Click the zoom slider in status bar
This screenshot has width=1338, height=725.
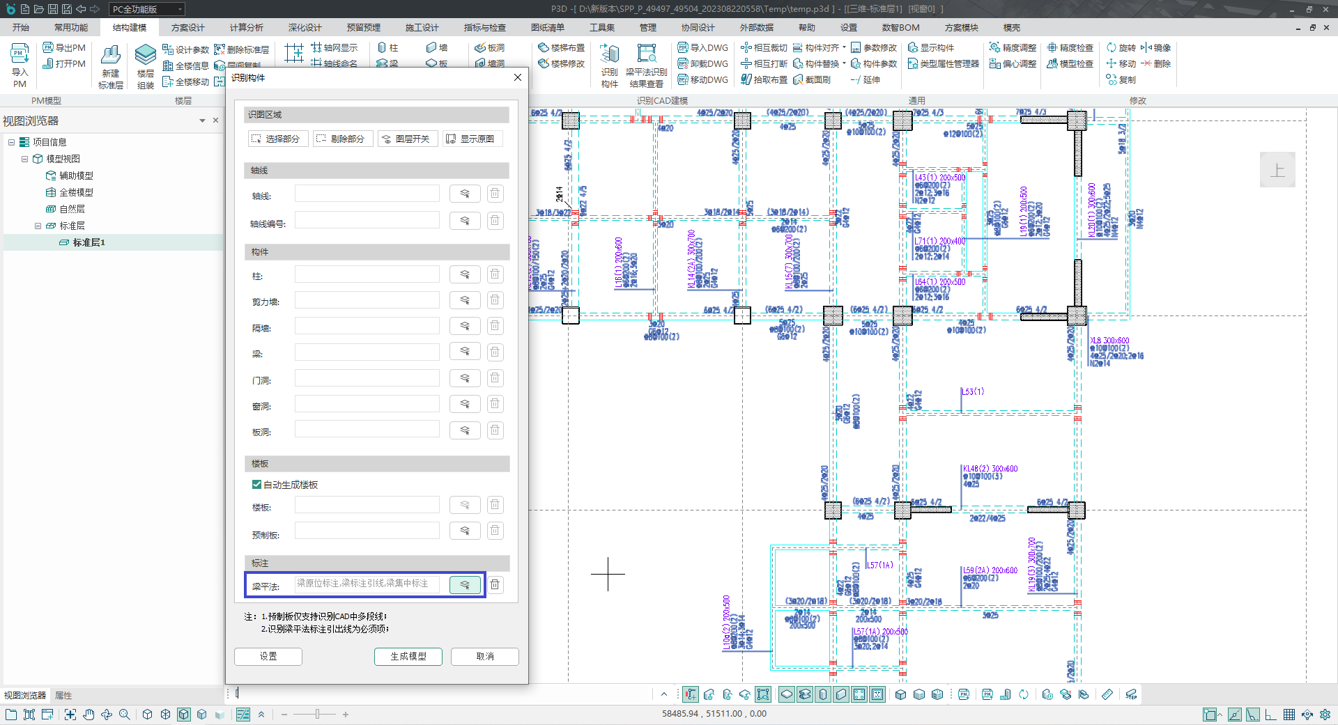click(317, 714)
